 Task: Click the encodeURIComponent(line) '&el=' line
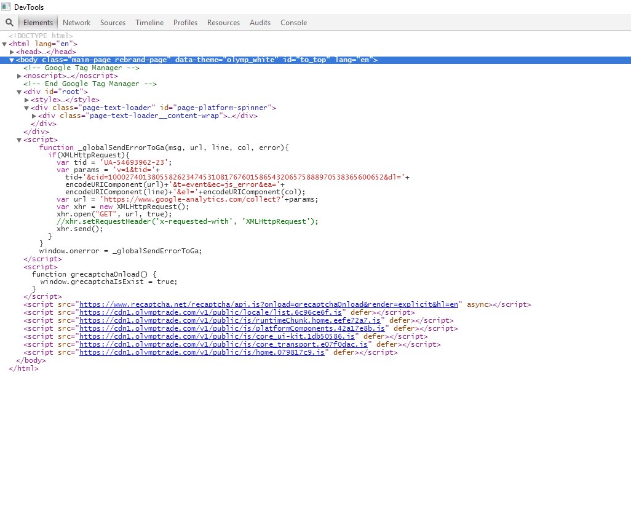pyautogui.click(x=185, y=192)
